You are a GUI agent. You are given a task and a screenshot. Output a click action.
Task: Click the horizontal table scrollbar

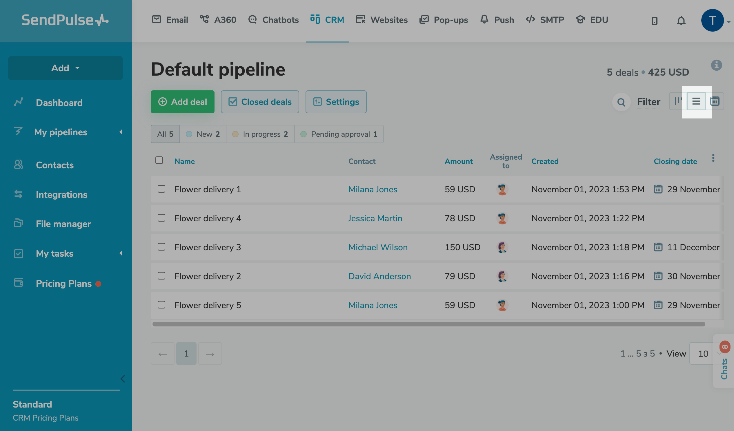(x=428, y=324)
